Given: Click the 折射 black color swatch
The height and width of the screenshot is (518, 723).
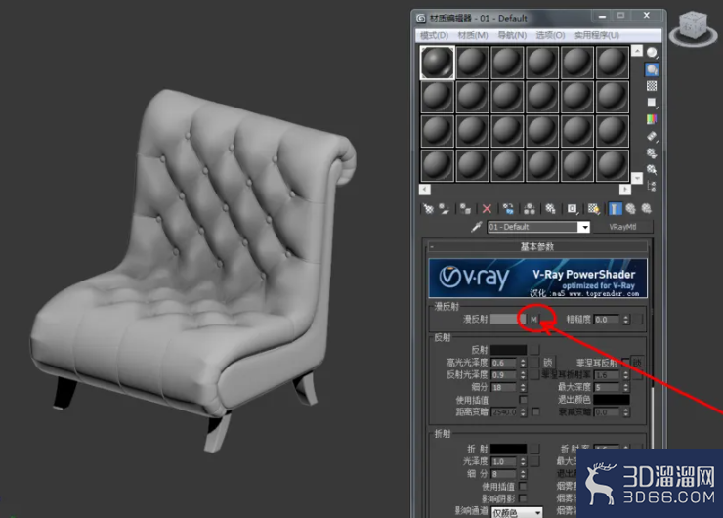Looking at the screenshot, I should click(508, 449).
